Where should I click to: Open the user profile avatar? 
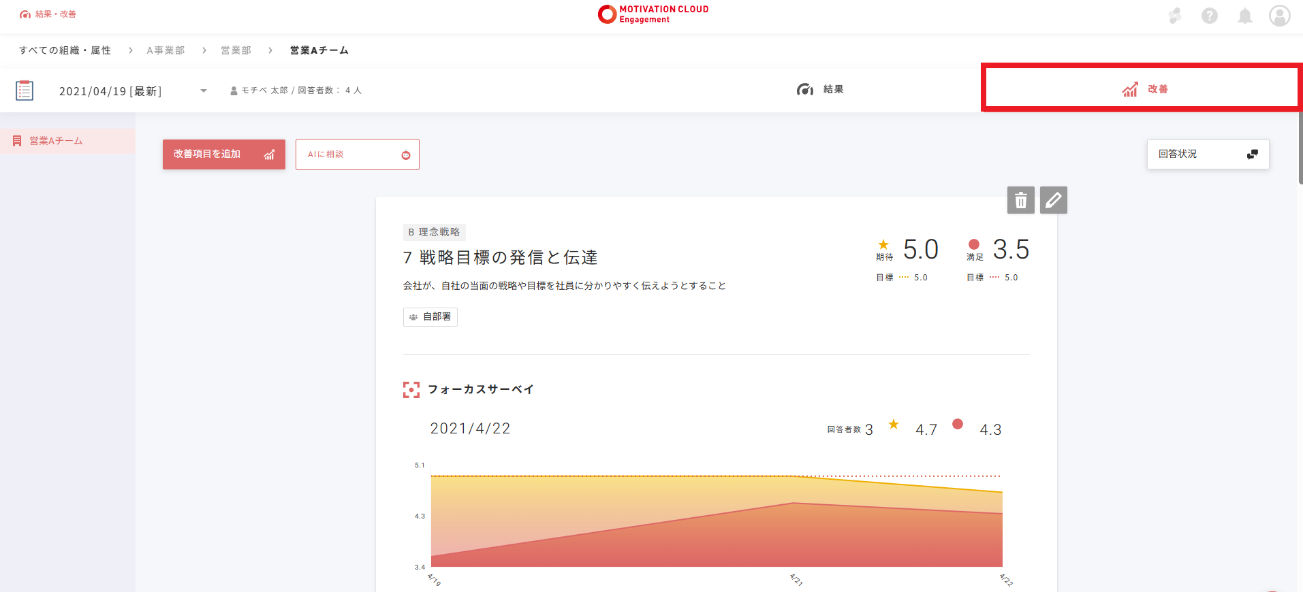tap(1279, 16)
